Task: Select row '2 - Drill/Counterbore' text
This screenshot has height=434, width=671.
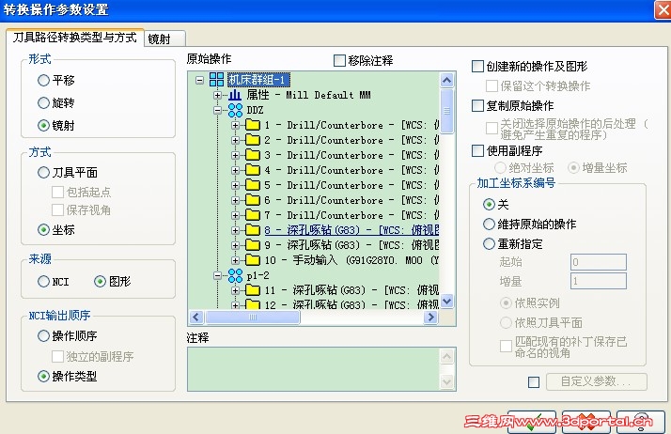Action: pos(351,140)
